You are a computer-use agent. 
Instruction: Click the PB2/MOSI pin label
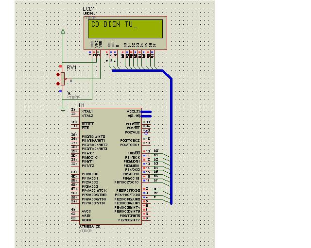(x=132, y=162)
